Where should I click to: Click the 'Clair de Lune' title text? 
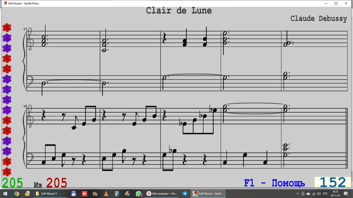(x=179, y=11)
